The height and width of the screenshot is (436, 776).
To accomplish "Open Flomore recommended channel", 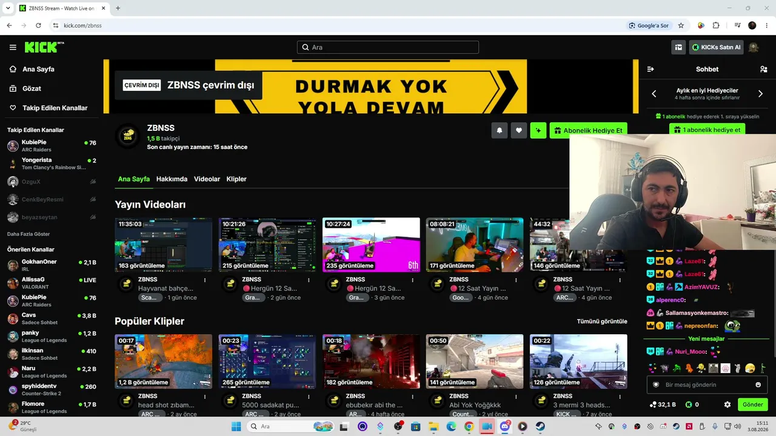I will click(51, 407).
